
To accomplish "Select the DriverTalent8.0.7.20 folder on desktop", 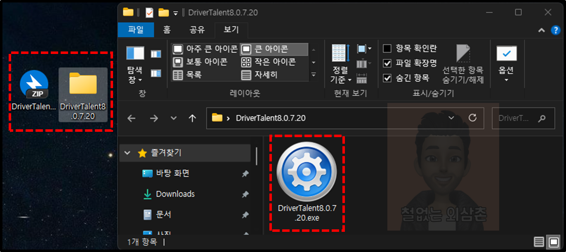I will point(83,95).
